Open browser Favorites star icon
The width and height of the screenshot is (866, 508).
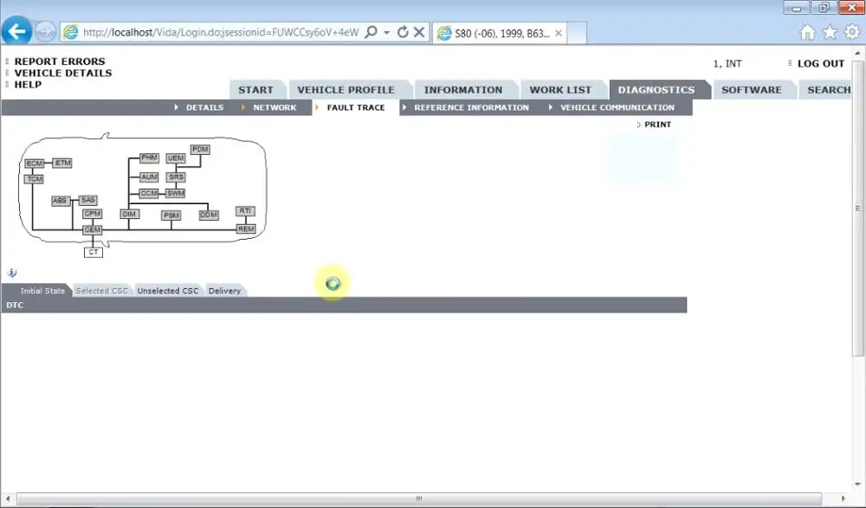coord(830,33)
